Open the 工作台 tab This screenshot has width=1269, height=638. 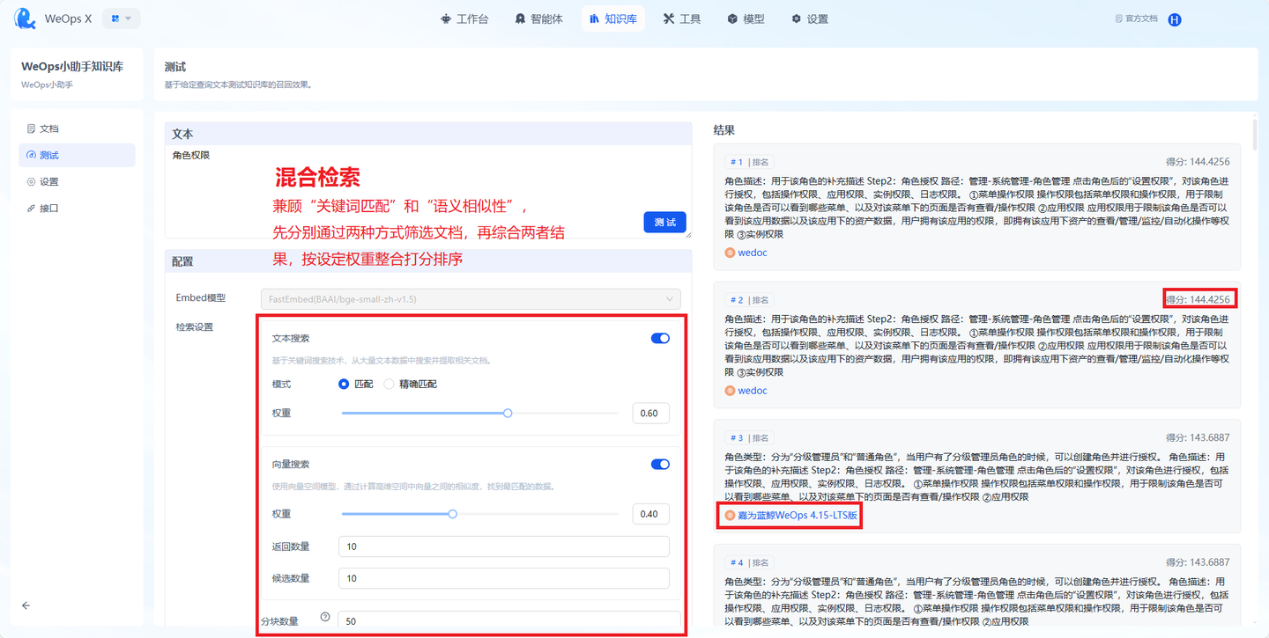click(464, 18)
